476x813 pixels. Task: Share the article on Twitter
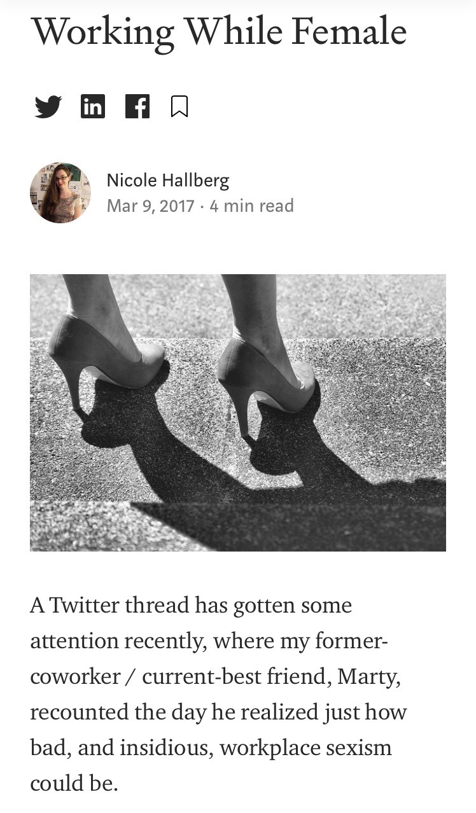point(48,107)
